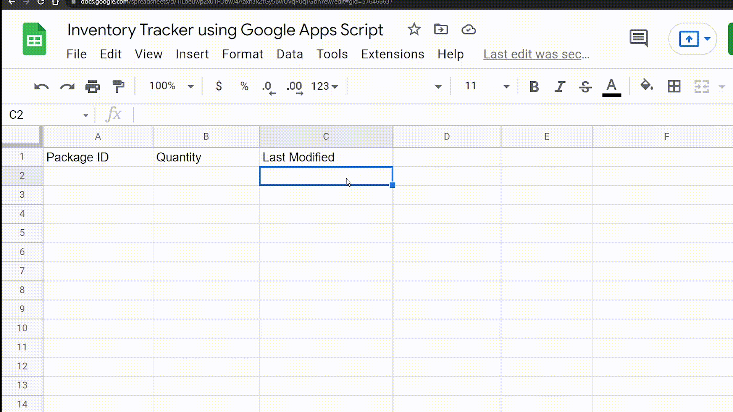733x412 pixels.
Task: Open the Tools menu
Action: (332, 54)
